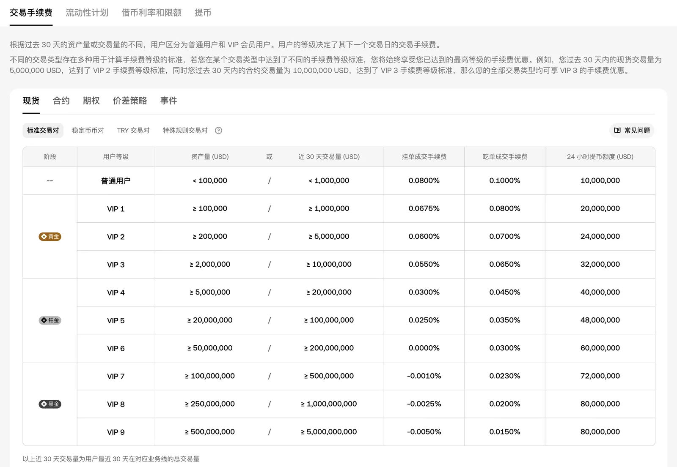Click the 用户等级 column header
This screenshot has height=467, width=677.
[116, 157]
